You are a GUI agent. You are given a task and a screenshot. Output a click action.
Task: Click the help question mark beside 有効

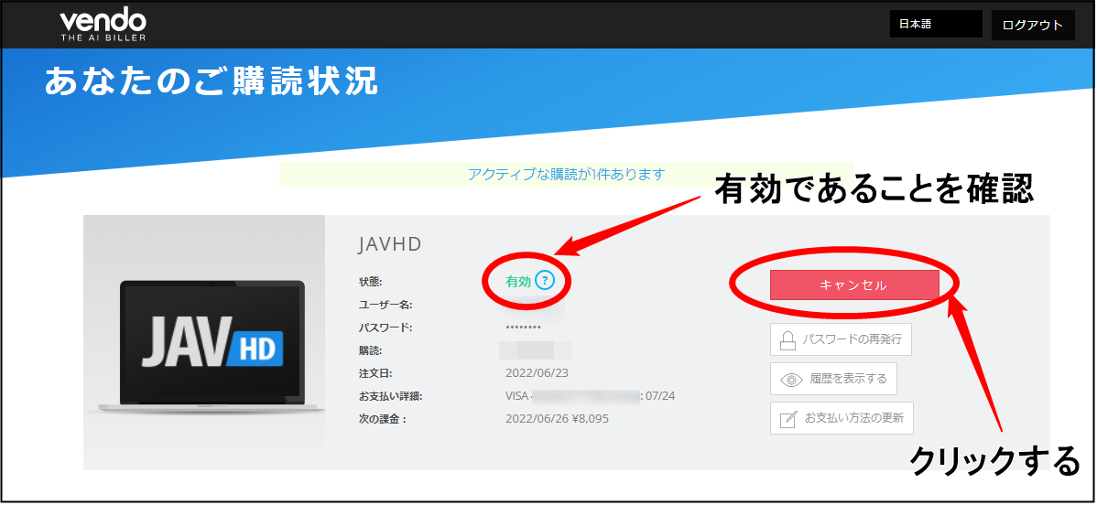[545, 281]
